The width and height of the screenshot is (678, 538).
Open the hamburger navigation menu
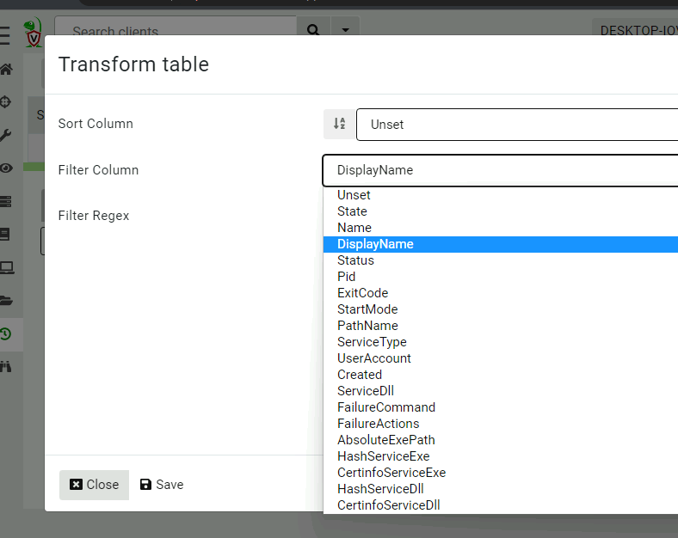[5, 36]
